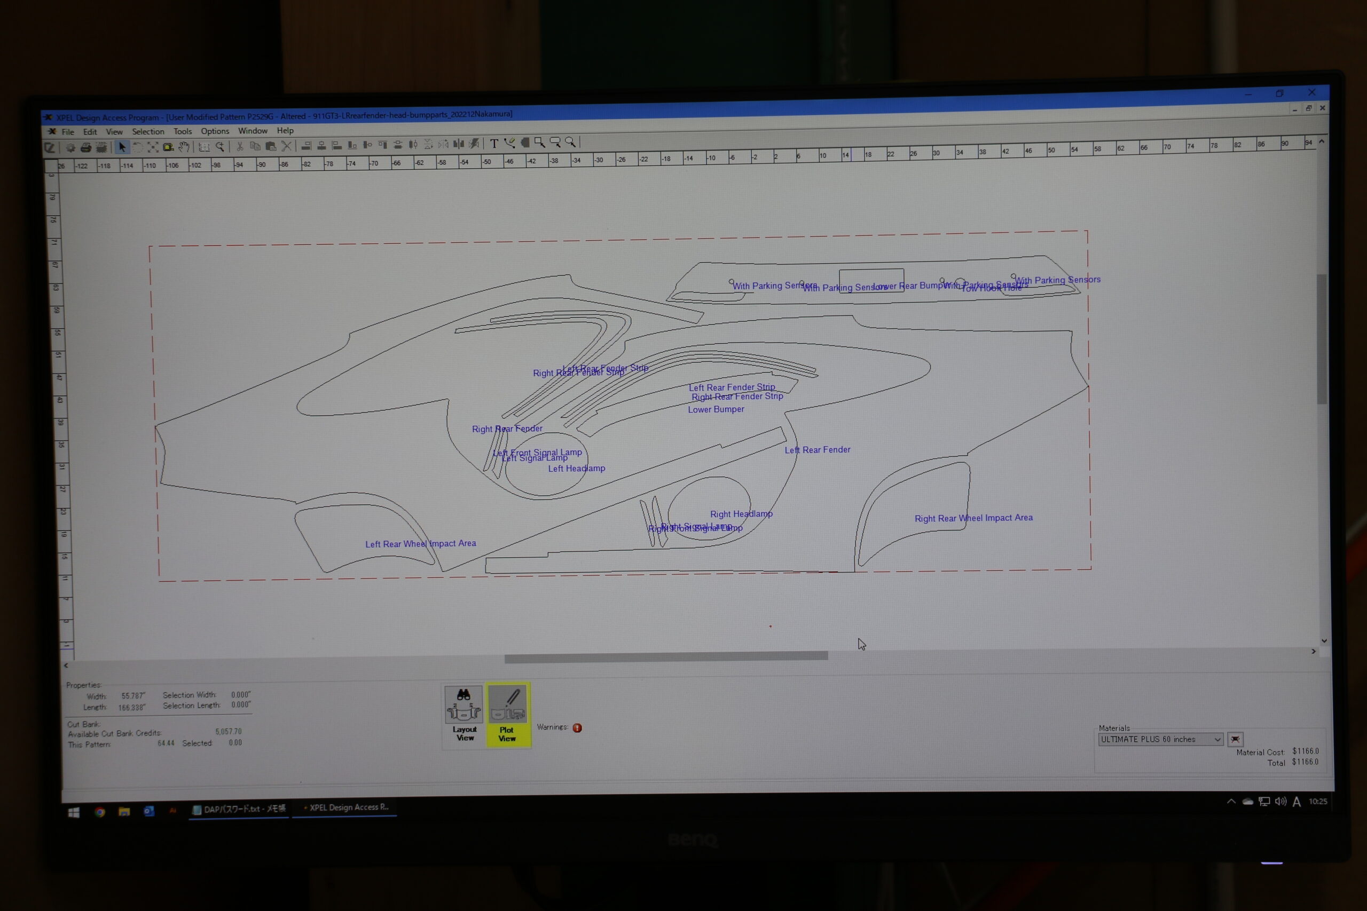Click the zoom rectangle tool
1367x911 pixels.
[540, 142]
